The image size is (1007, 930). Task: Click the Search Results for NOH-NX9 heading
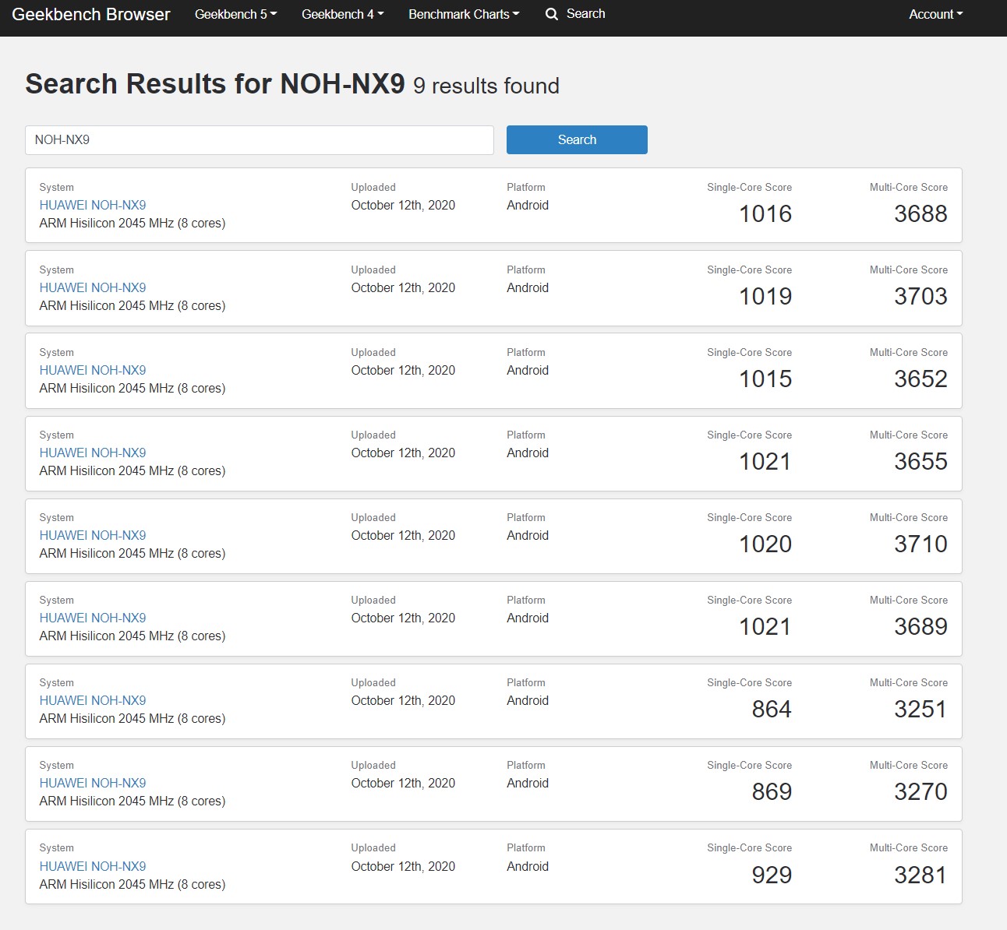coord(215,83)
